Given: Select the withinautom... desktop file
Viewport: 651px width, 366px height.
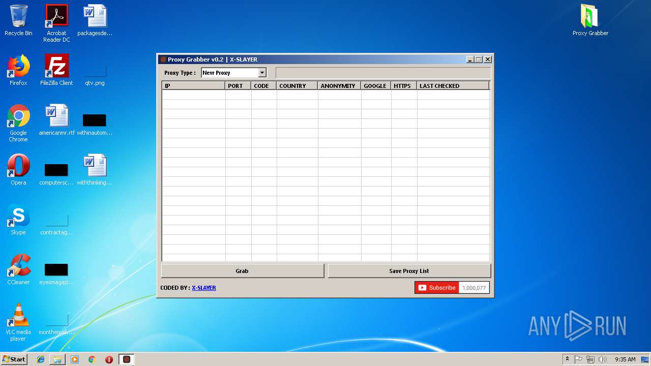Looking at the screenshot, I should (x=95, y=125).
